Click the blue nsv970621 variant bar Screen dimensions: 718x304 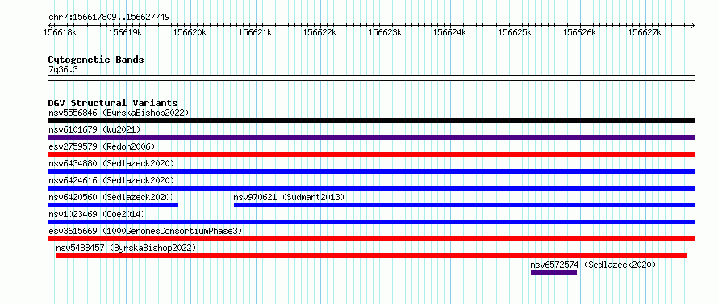coord(465,205)
